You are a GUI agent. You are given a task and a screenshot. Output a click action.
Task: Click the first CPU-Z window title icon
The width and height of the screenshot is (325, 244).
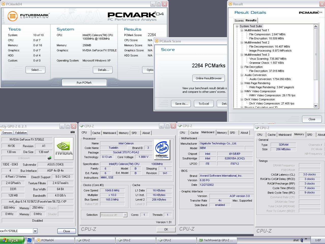click(x=82, y=126)
